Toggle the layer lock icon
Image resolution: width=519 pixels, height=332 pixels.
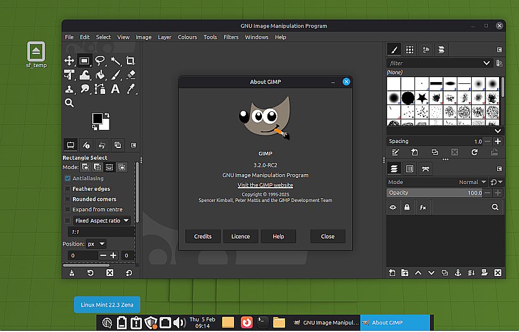(x=407, y=207)
